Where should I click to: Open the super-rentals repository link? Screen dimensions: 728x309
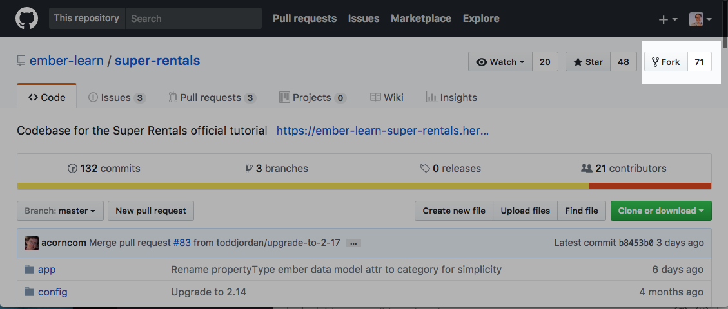click(x=157, y=61)
